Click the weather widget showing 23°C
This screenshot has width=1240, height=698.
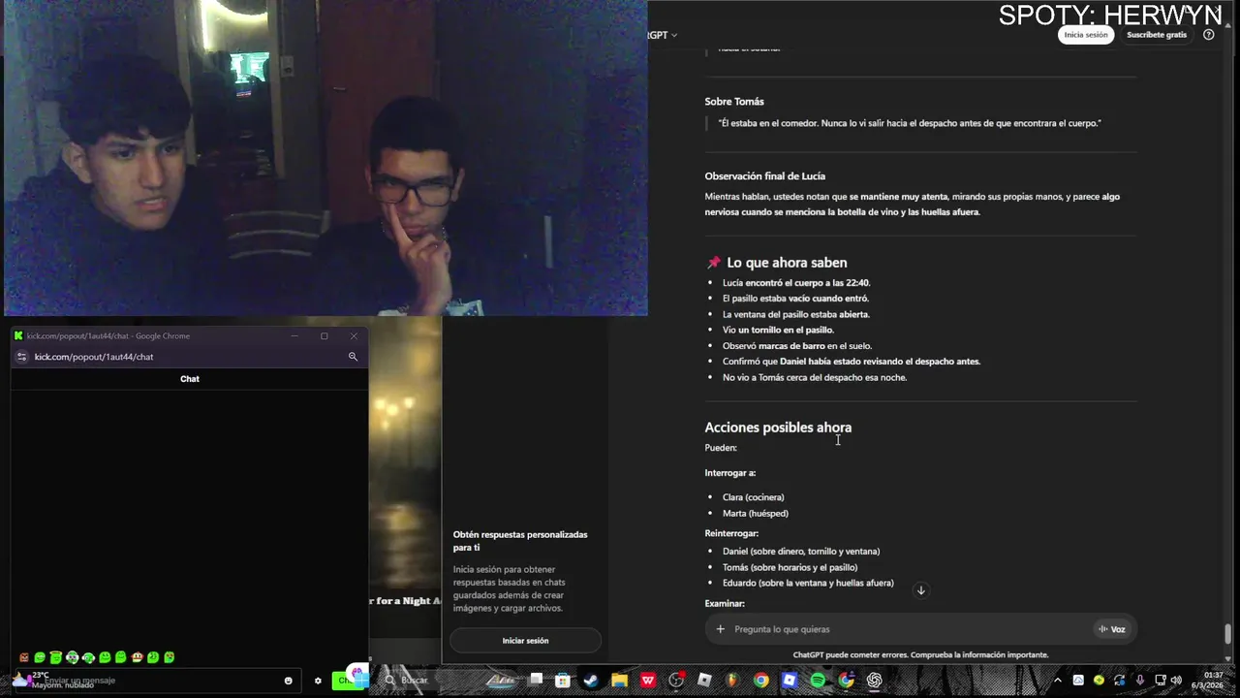[53, 681]
